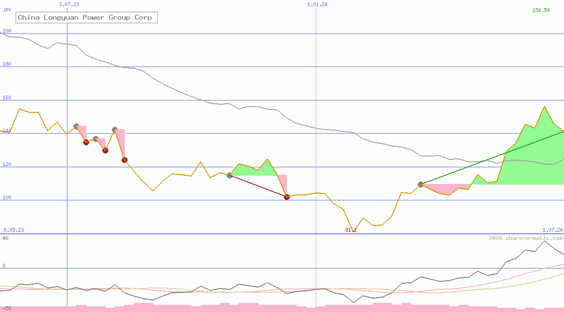The width and height of the screenshot is (564, 312).
Task: Click red marker ending the dark red trend line
Action: pos(287,197)
